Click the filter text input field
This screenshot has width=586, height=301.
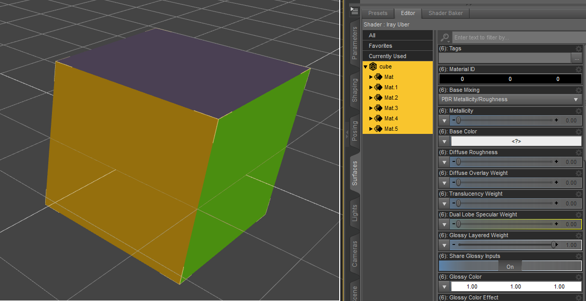pyautogui.click(x=519, y=38)
